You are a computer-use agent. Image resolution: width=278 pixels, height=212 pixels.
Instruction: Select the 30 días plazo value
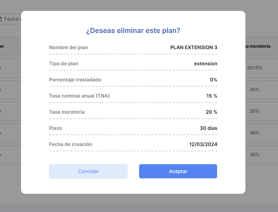tap(208, 128)
